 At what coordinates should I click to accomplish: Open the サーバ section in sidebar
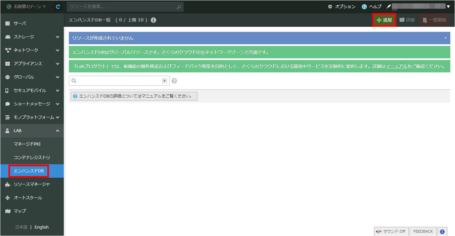pos(20,23)
